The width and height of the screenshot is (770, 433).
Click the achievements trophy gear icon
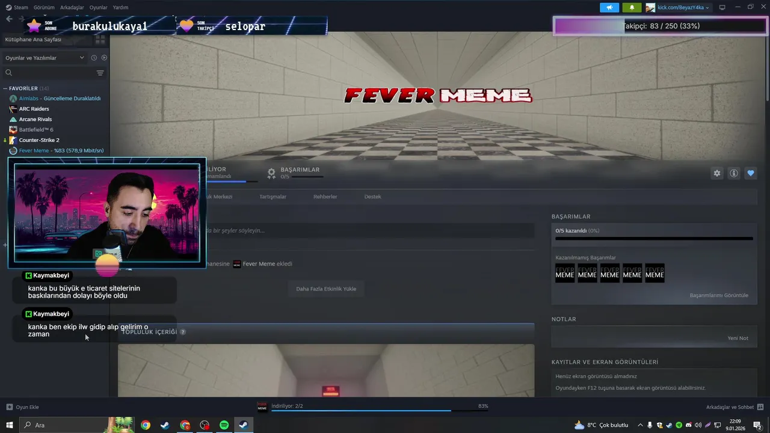point(271,173)
